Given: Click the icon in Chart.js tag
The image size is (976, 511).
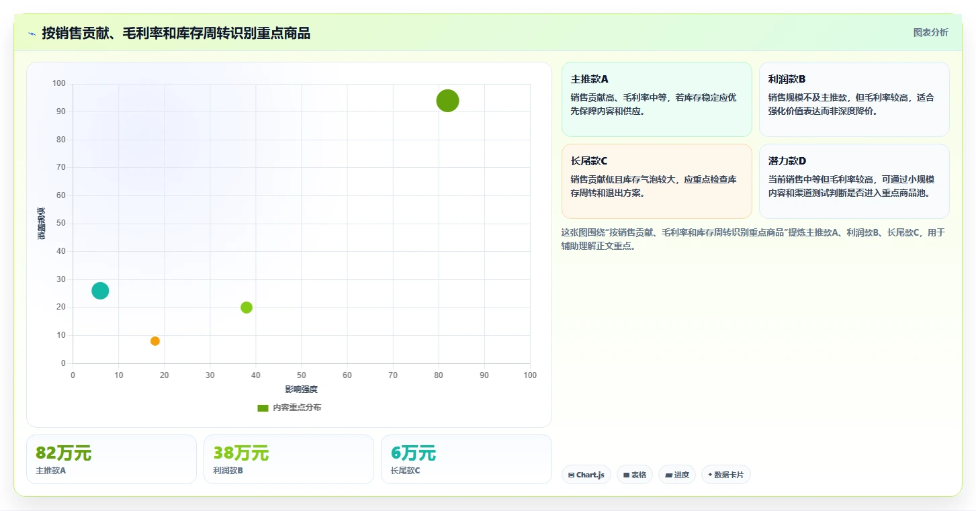Looking at the screenshot, I should click(571, 475).
